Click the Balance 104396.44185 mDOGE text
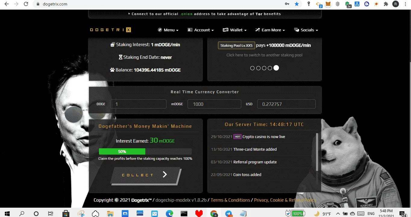The width and height of the screenshot is (411, 217). point(145,70)
